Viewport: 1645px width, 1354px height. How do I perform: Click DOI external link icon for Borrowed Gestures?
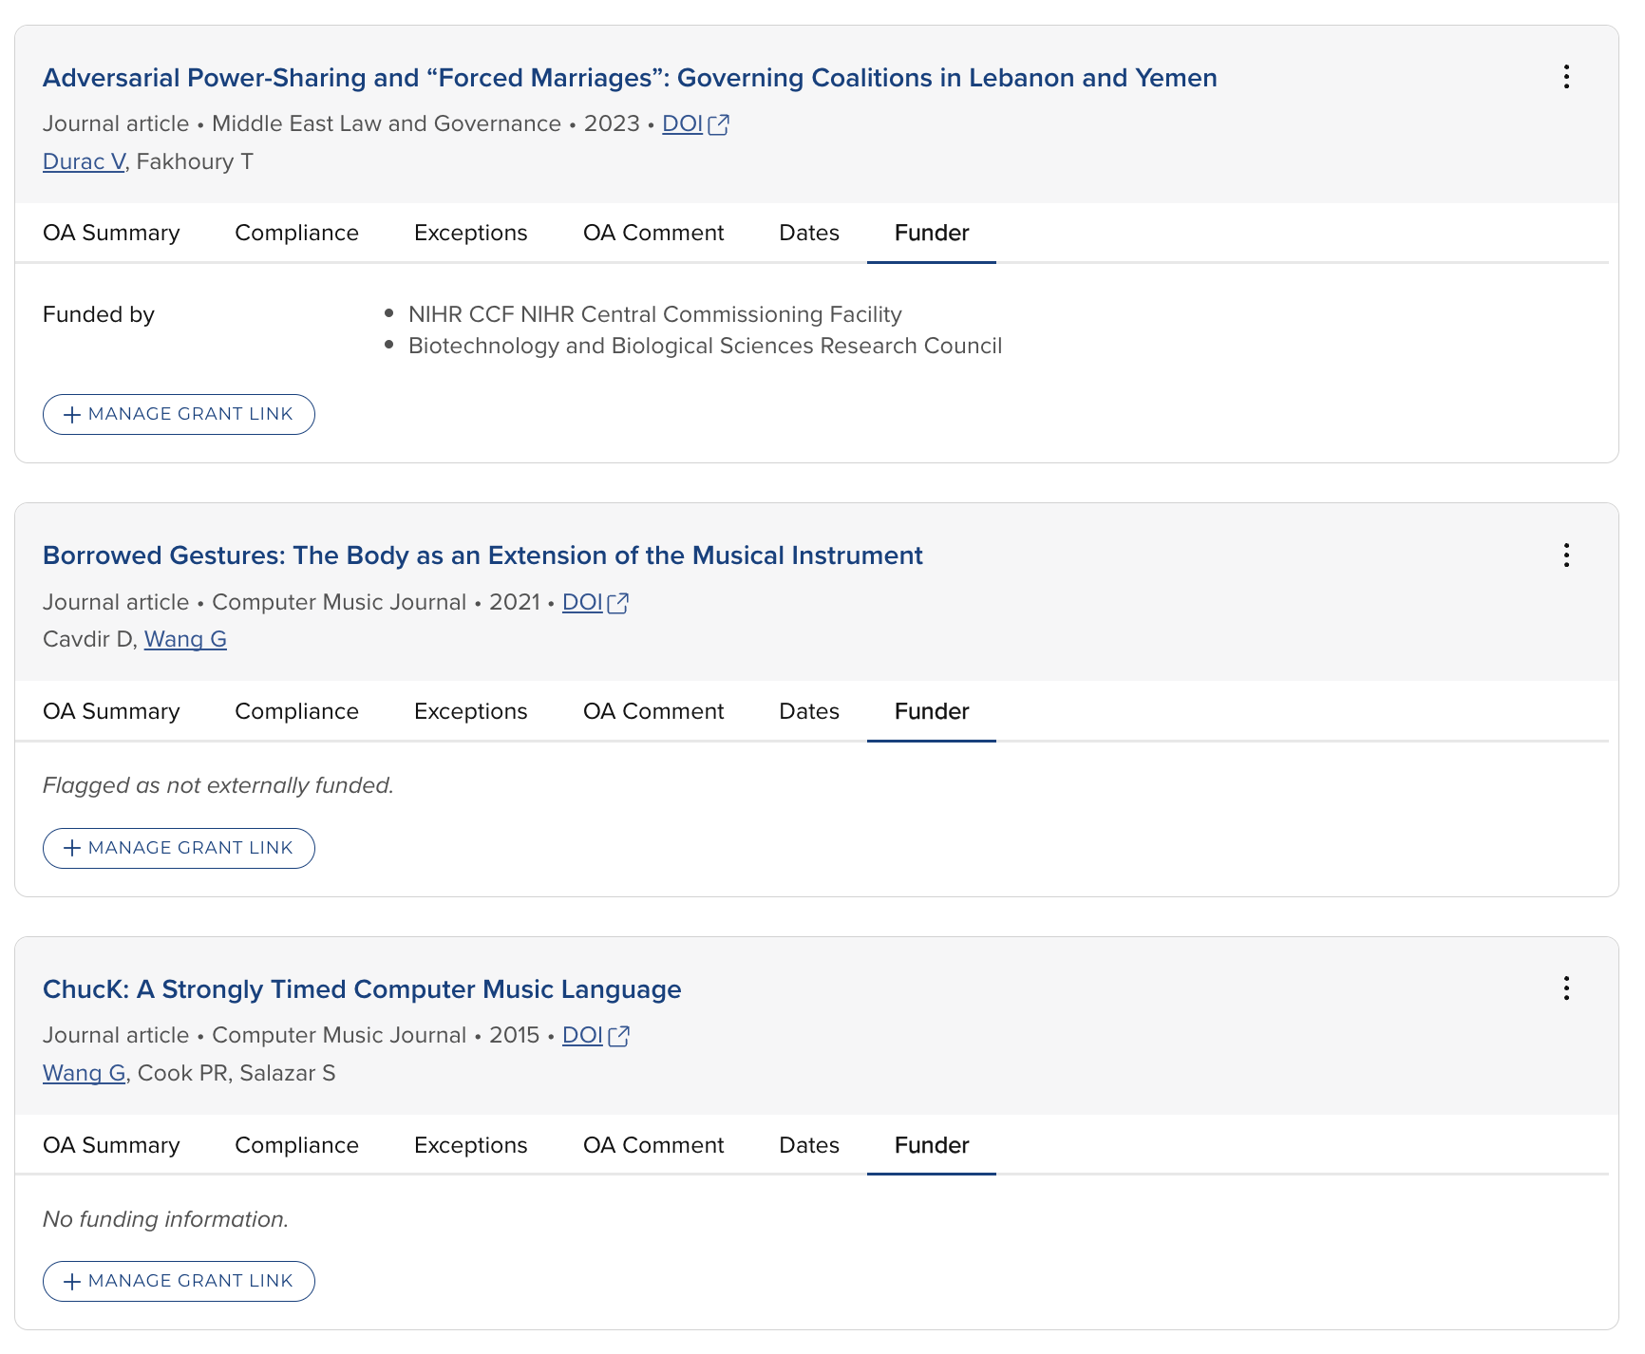618,603
